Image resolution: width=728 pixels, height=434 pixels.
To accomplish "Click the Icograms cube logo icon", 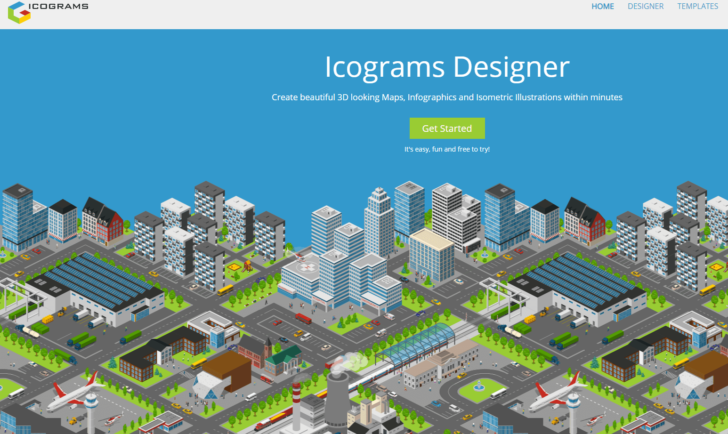I will [19, 12].
